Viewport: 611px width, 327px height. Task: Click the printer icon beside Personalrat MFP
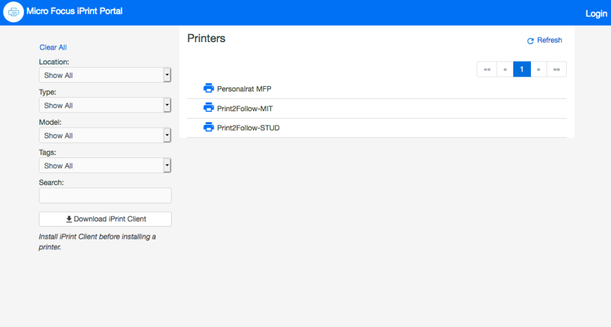(208, 88)
